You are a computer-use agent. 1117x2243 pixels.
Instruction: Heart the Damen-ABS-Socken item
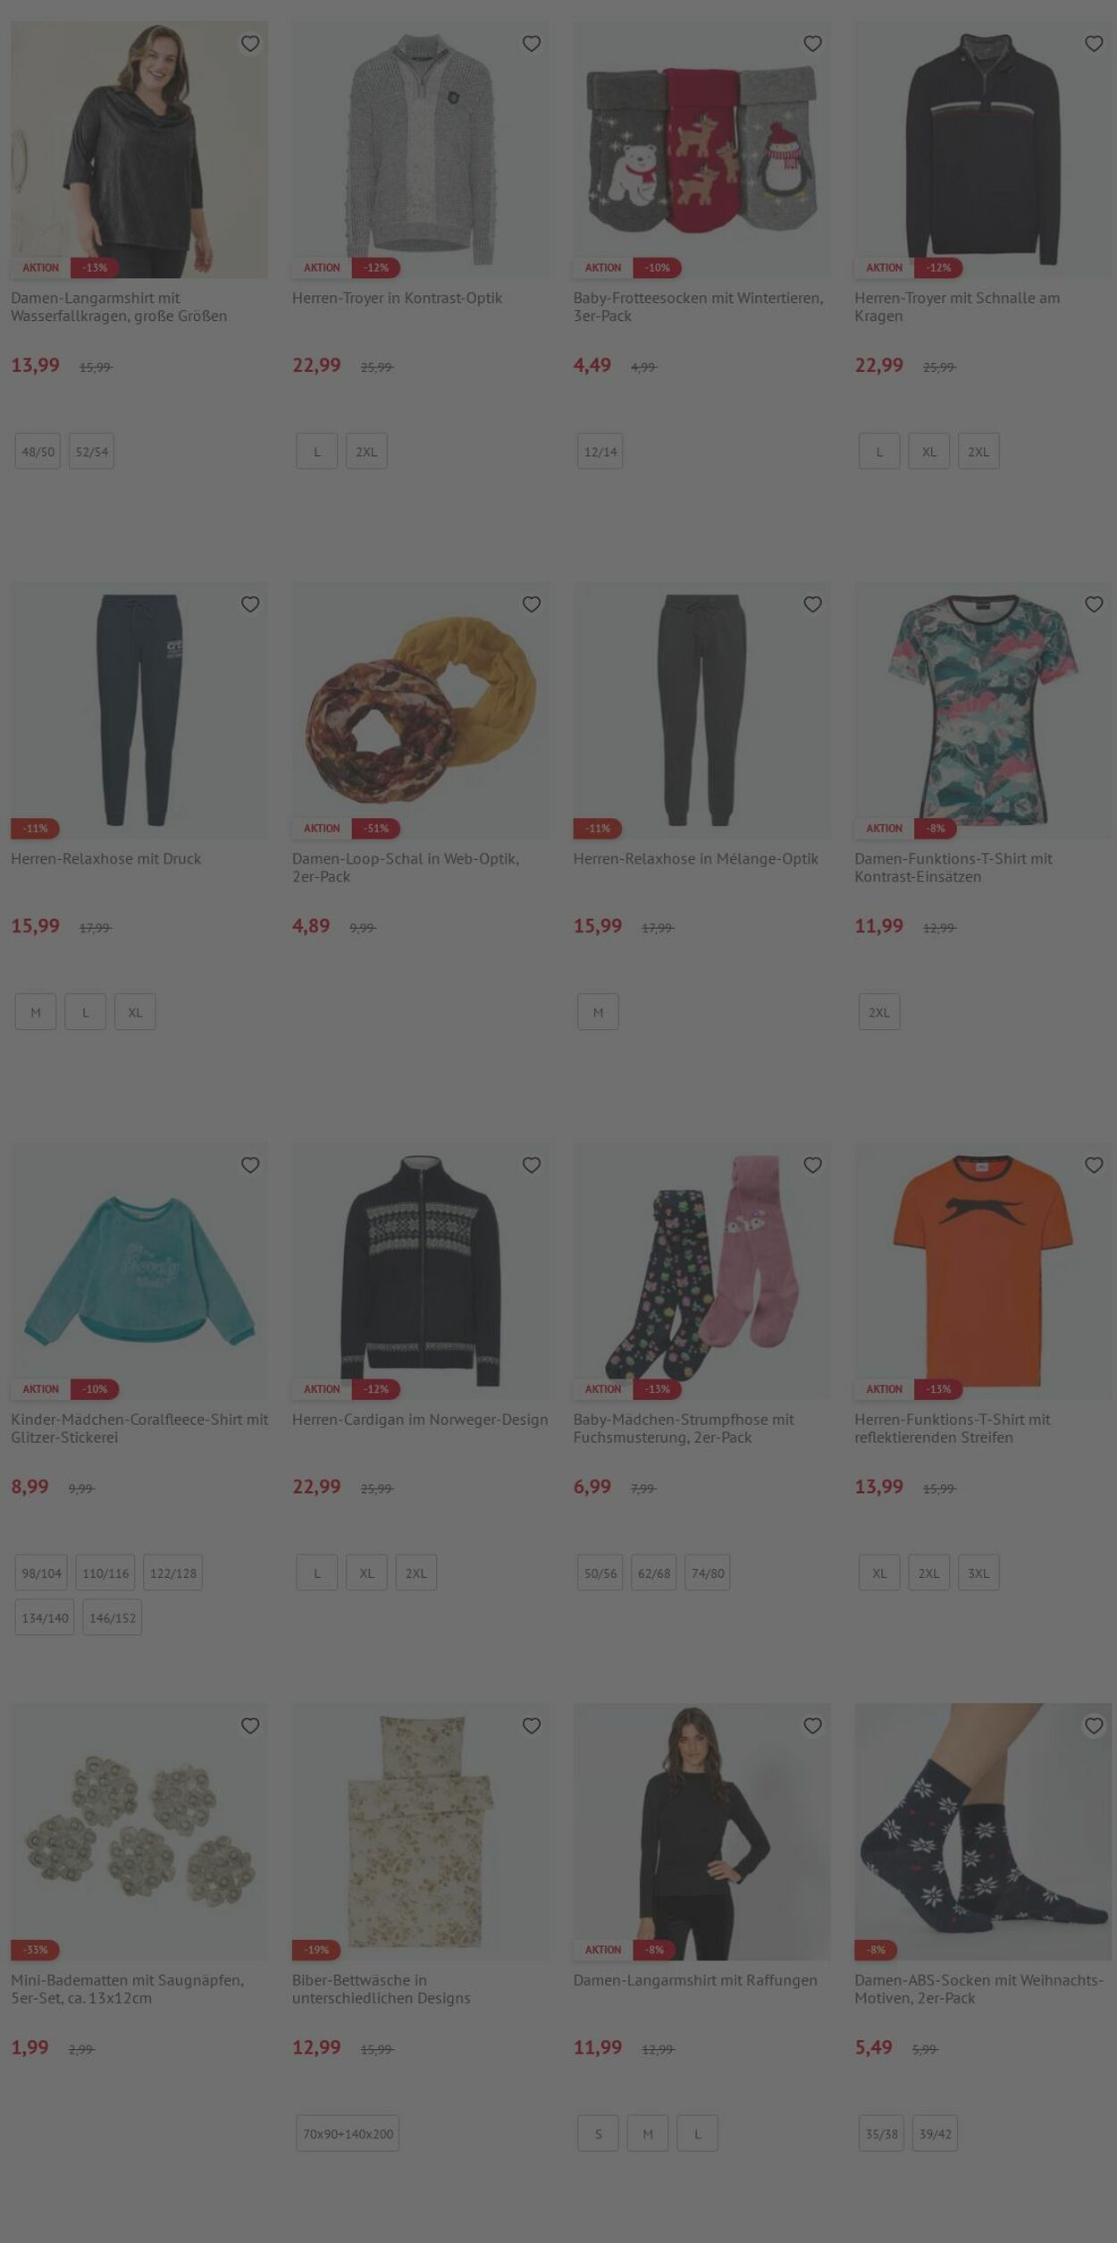[1094, 1725]
